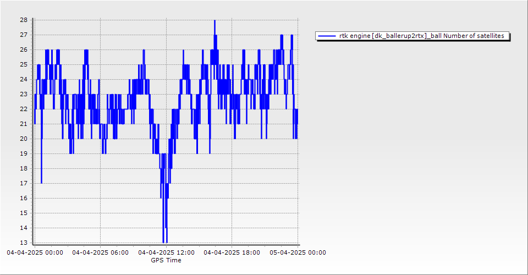Select x-axis label 04-04-2025 00:00

[35, 252]
